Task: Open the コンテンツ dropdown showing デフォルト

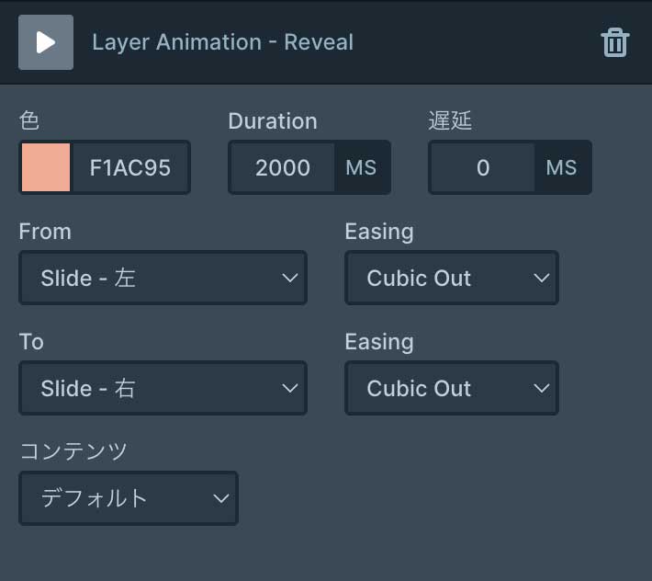Action: click(128, 498)
